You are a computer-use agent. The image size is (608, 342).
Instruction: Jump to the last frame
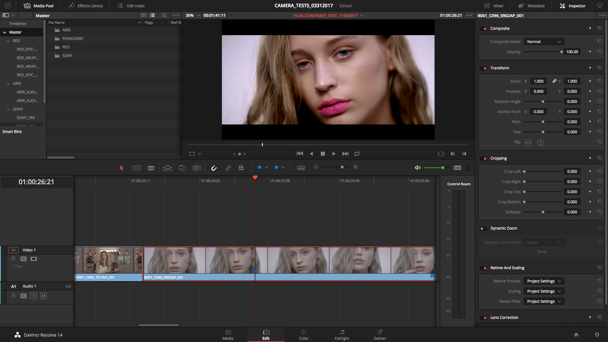[x=345, y=154]
